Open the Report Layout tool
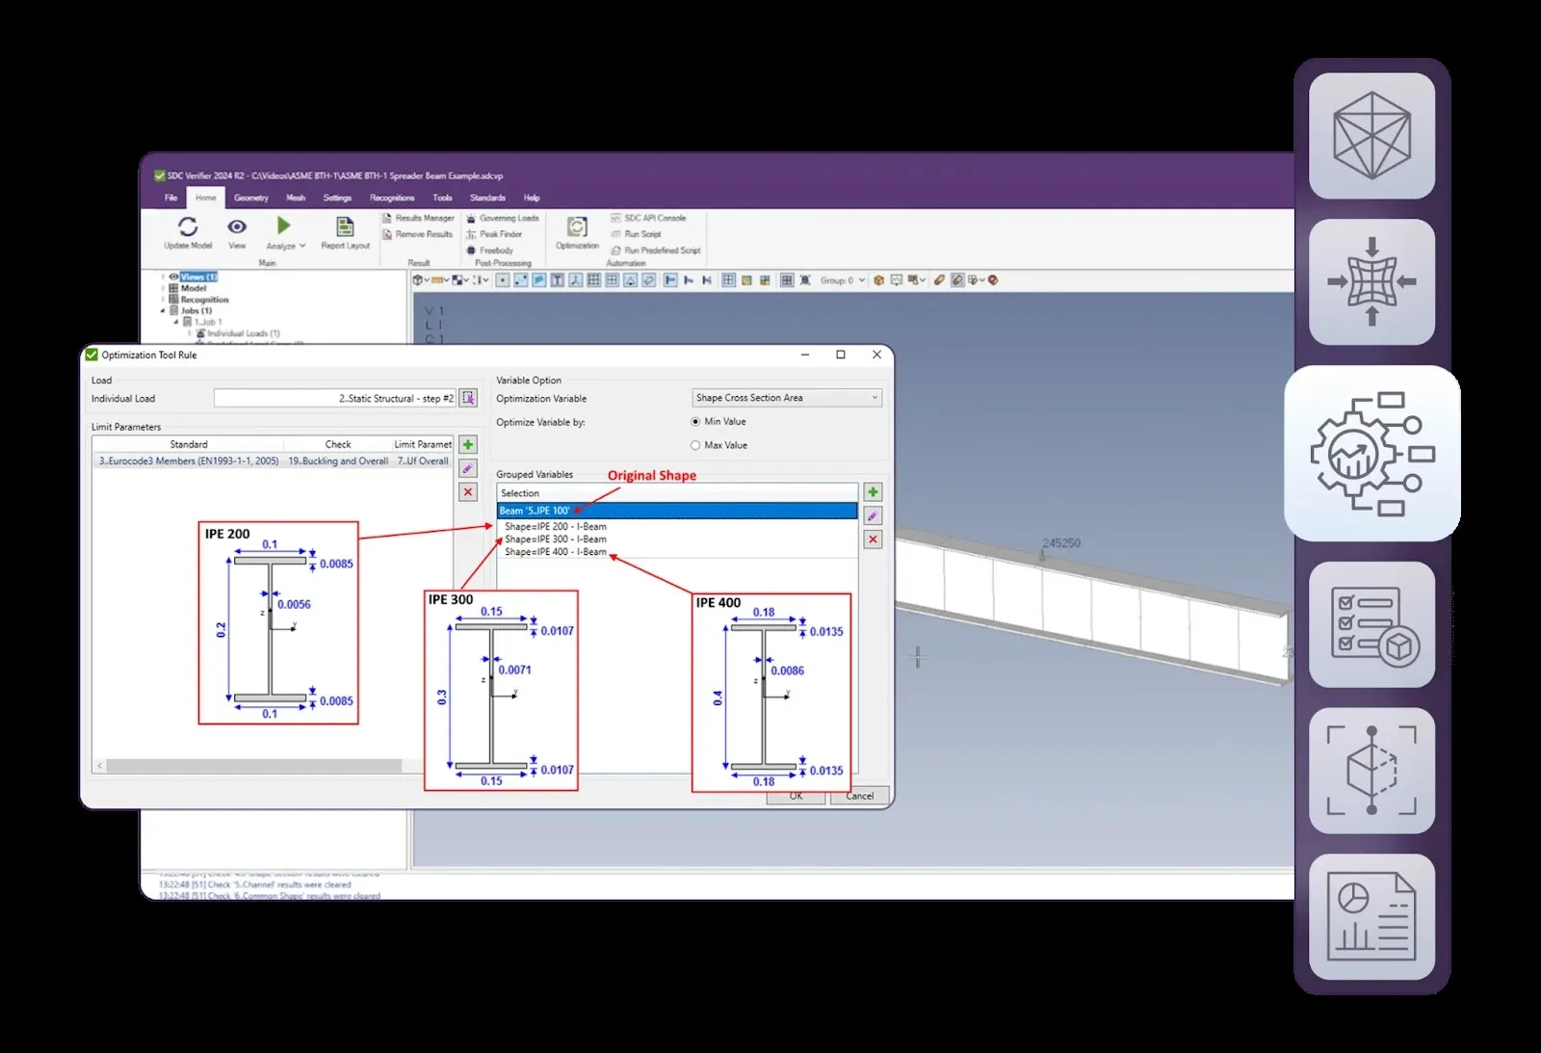Screen dimensions: 1541x1053 345,227
